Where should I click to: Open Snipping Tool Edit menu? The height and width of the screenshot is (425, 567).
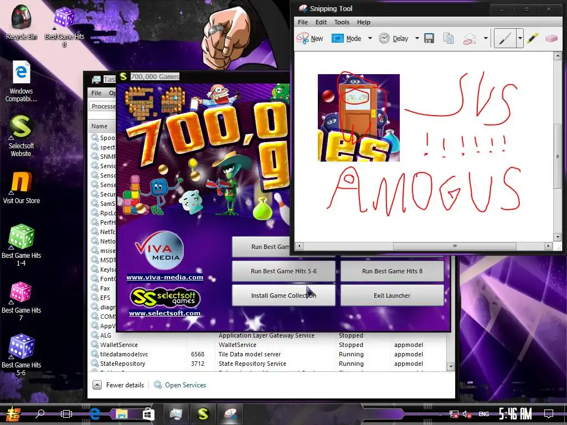[x=321, y=22]
